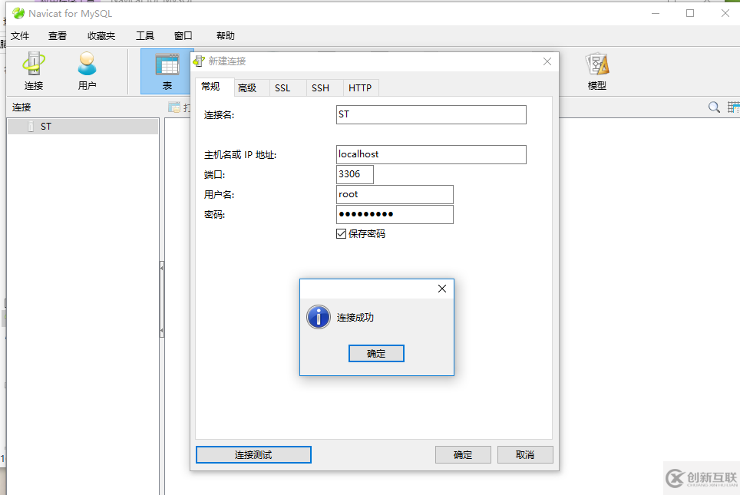This screenshot has height=495, width=740.
Task: Open the 帮助 (Help) menu
Action: click(x=224, y=35)
